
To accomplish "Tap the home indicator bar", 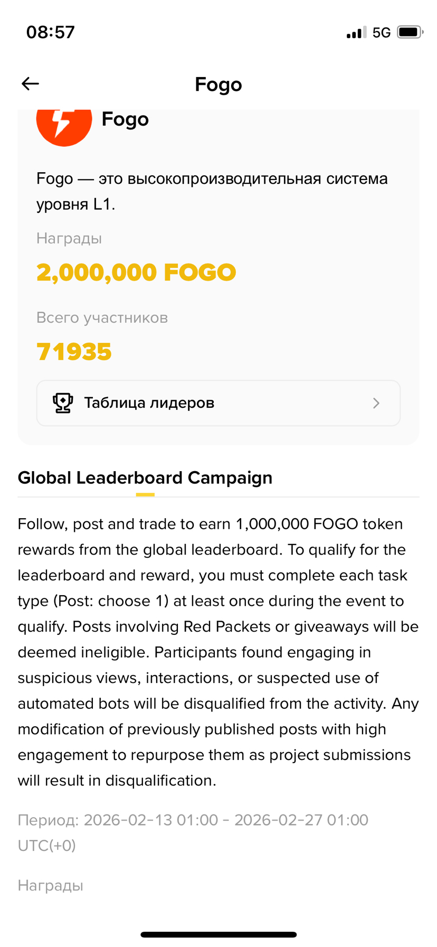I will click(x=218, y=934).
